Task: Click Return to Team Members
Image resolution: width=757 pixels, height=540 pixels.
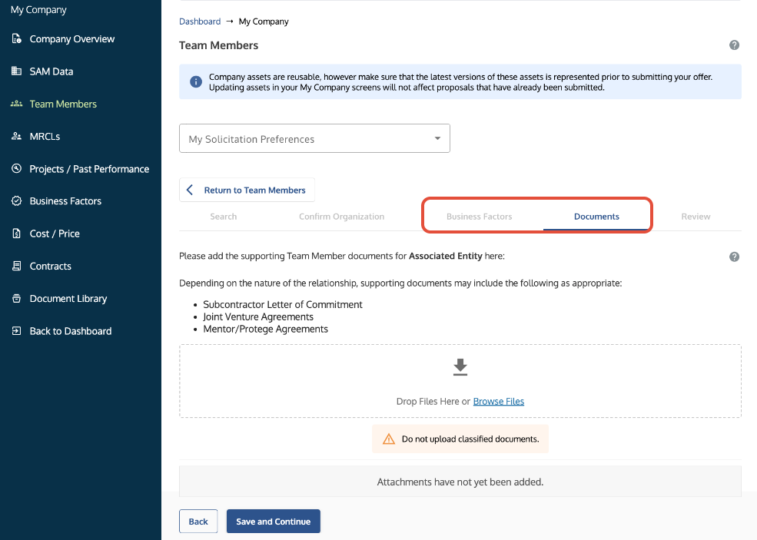Action: (247, 190)
